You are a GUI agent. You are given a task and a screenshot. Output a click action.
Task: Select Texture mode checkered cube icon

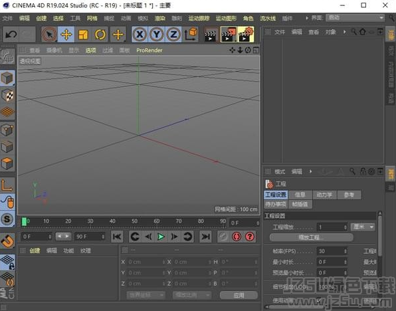pos(7,95)
